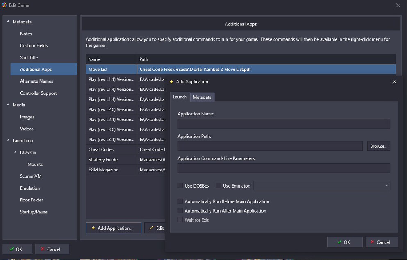Switch to the Metadata tab
Image resolution: width=407 pixels, height=260 pixels.
point(202,97)
